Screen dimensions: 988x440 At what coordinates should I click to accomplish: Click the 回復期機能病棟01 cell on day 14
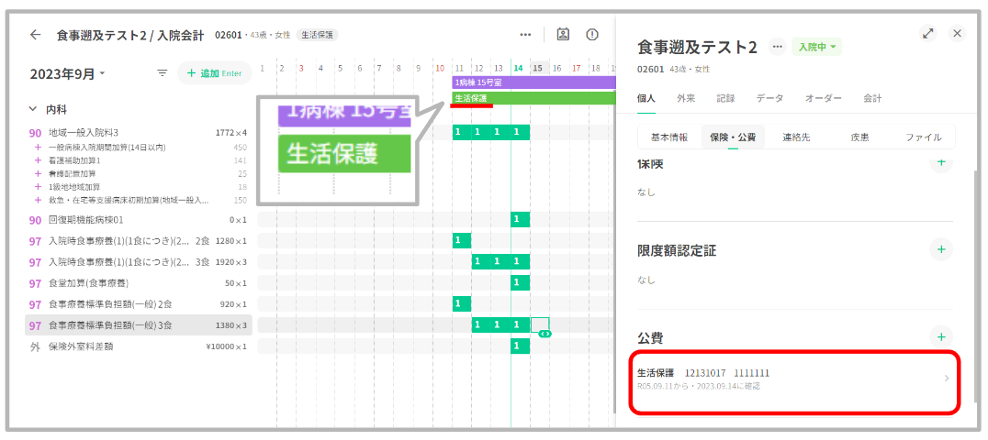coord(520,219)
